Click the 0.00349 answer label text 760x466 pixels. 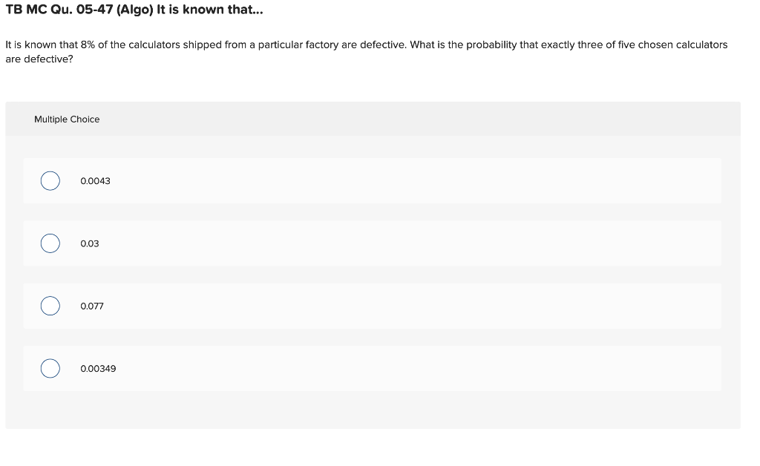click(99, 368)
